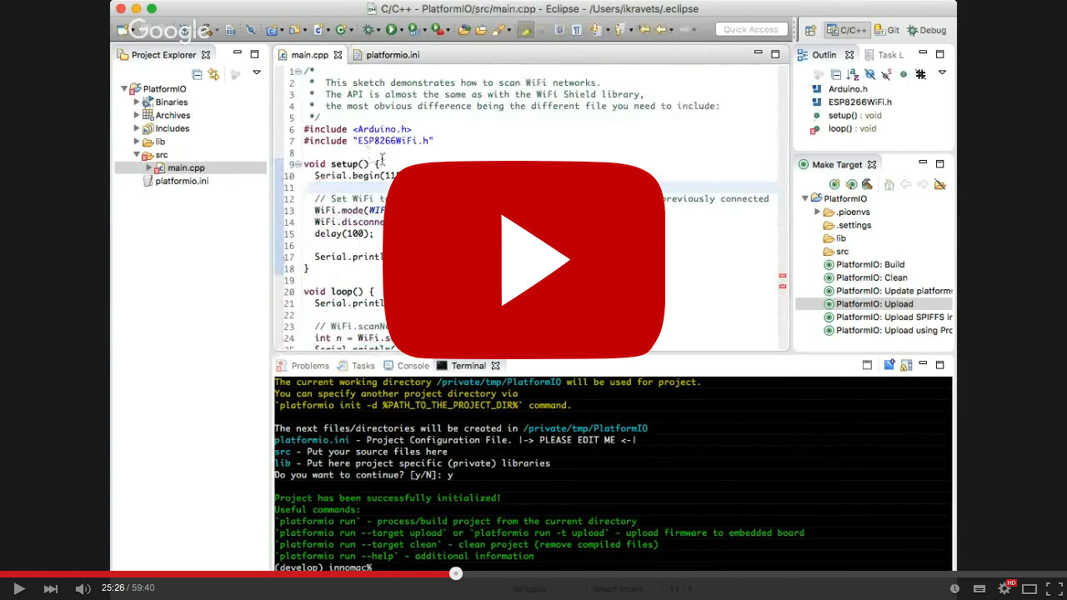Open the Git perspective icon

click(x=886, y=30)
